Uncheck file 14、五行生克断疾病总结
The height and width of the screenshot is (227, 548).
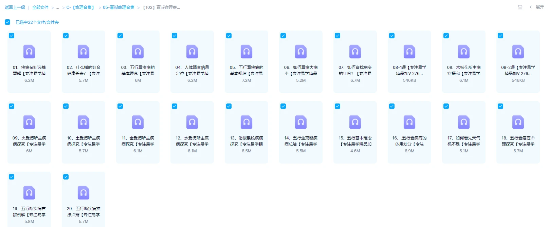[x=283, y=106]
